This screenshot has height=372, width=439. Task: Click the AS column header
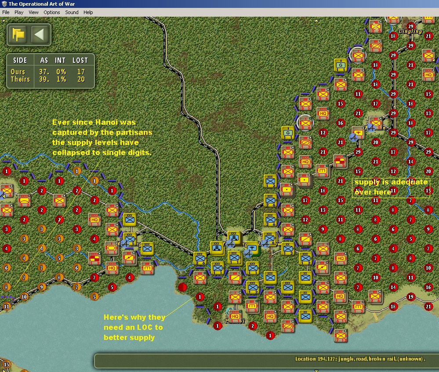[44, 60]
